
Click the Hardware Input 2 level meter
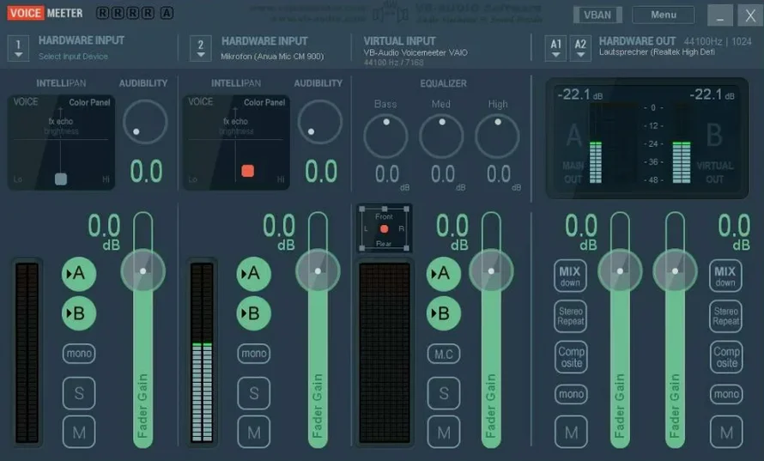(202, 353)
